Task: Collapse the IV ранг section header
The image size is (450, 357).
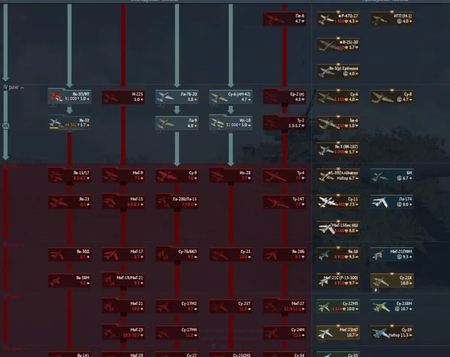Action: (15, 87)
